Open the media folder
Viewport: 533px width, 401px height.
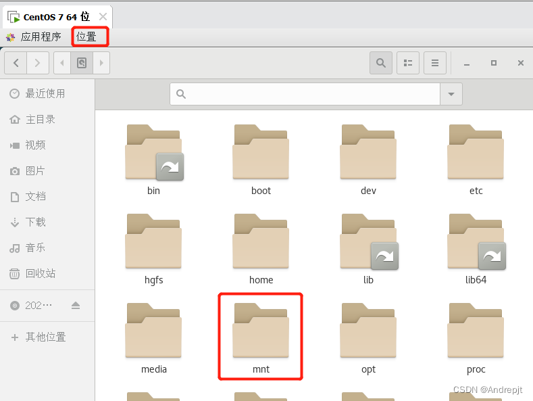pyautogui.click(x=153, y=338)
